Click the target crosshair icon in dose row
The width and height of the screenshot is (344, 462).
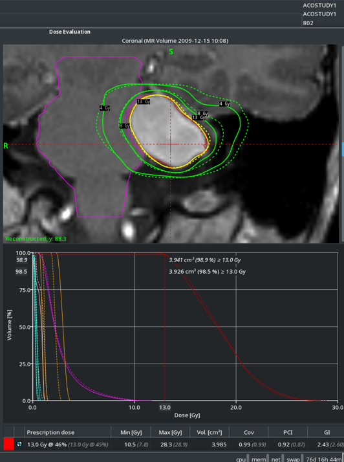19,444
